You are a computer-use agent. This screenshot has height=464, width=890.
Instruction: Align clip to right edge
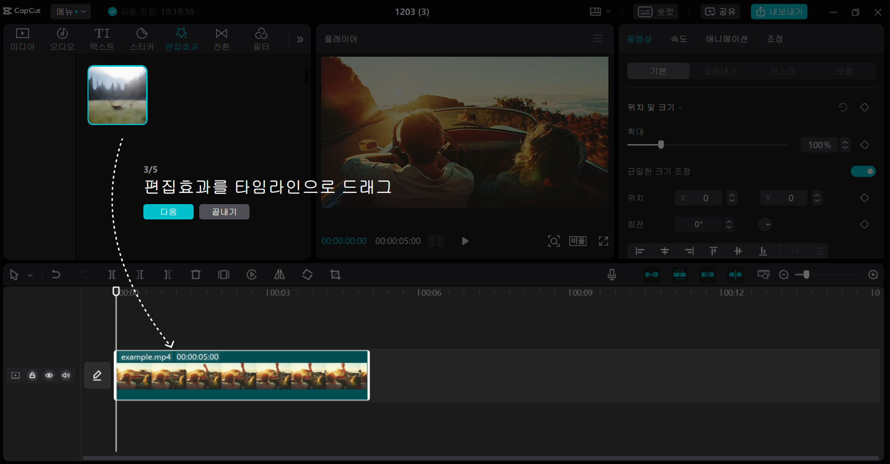click(x=689, y=251)
